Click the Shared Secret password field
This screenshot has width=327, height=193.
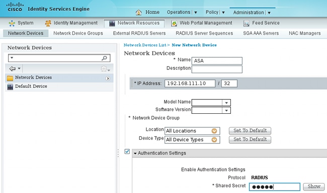275,187
